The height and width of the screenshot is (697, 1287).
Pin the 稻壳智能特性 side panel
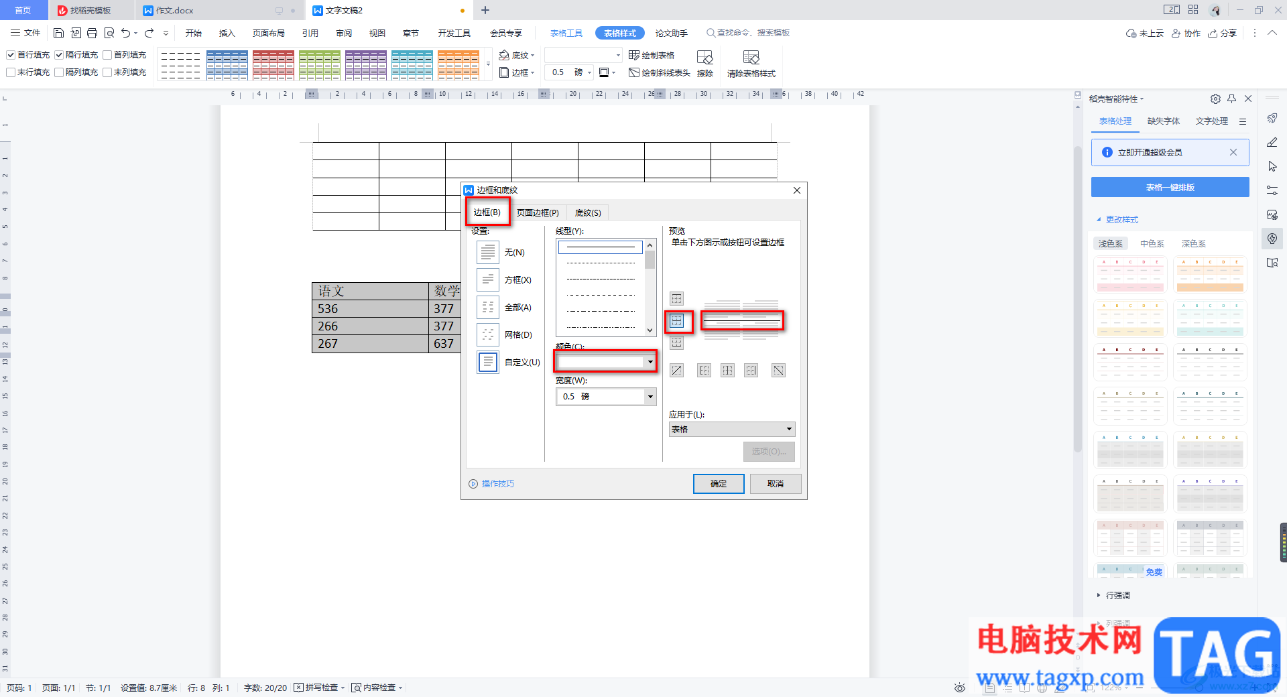coord(1231,99)
